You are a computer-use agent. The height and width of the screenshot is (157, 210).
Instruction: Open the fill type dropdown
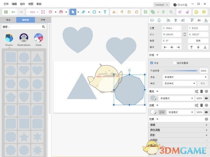click(176, 98)
